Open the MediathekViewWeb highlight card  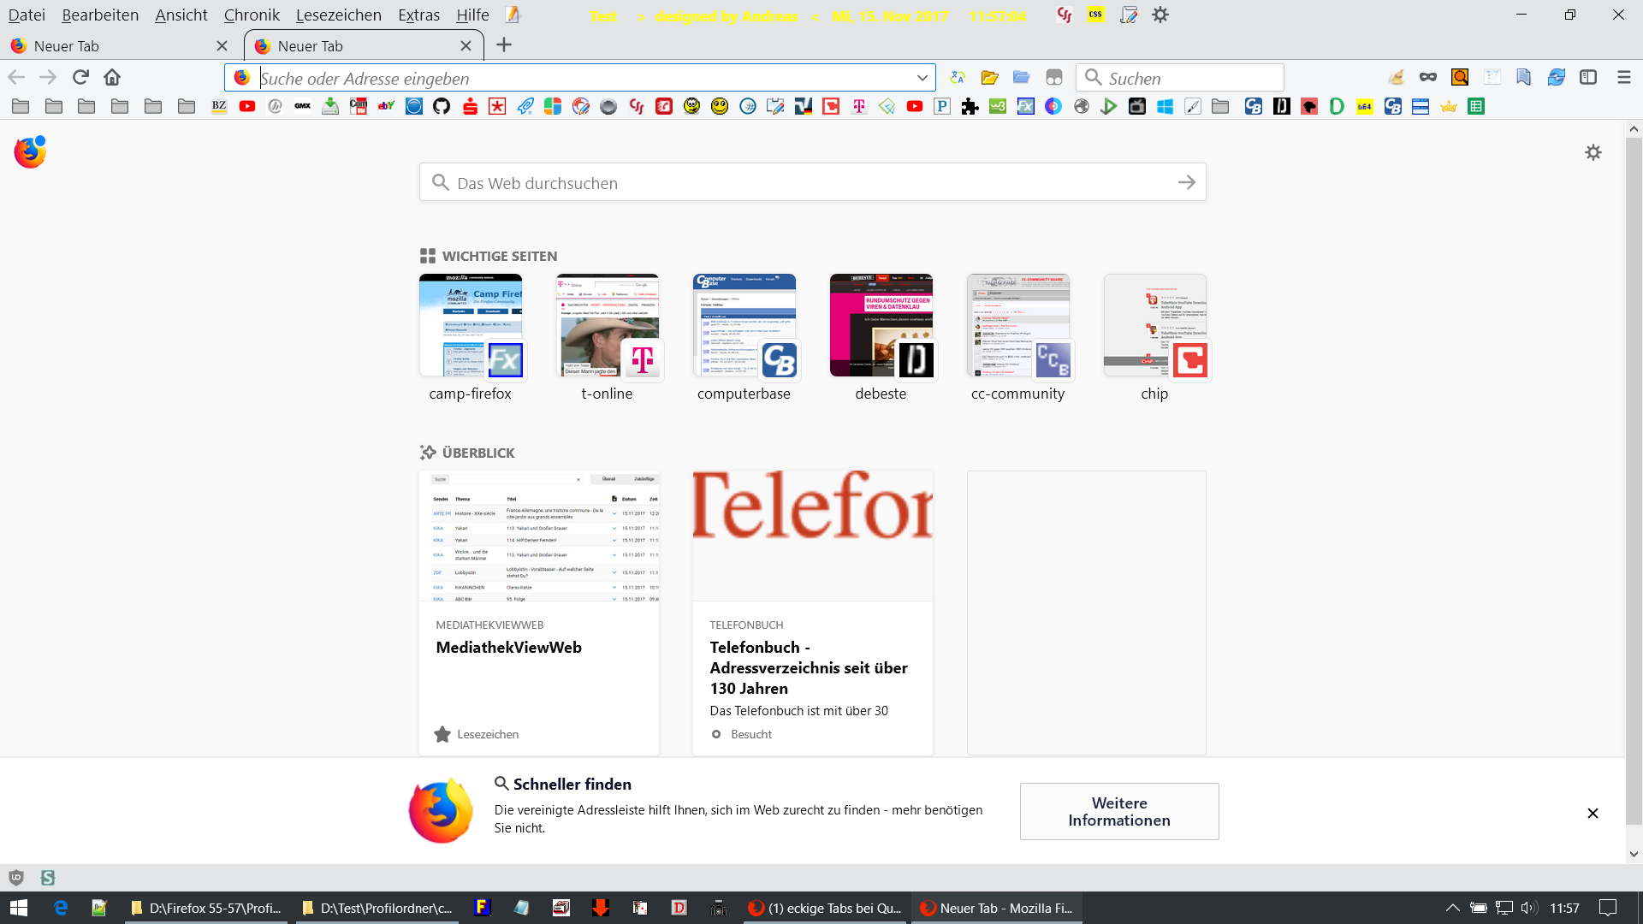[538, 612]
